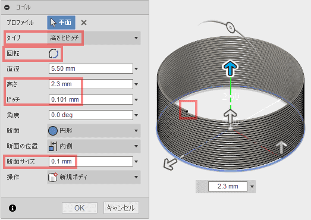Click the floating 2.3 mm value box
The image size is (311, 220).
[228, 186]
